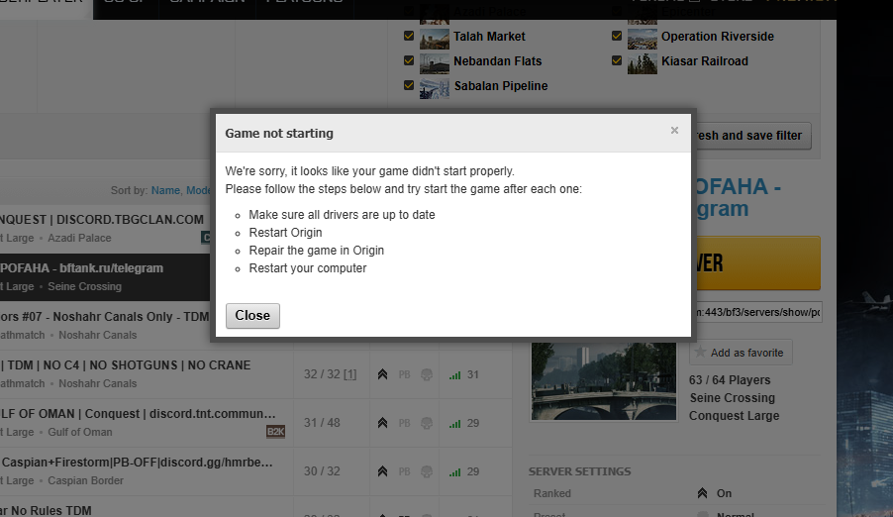The height and width of the screenshot is (517, 893).
Task: Click the server name title heading
Action: tap(738, 197)
